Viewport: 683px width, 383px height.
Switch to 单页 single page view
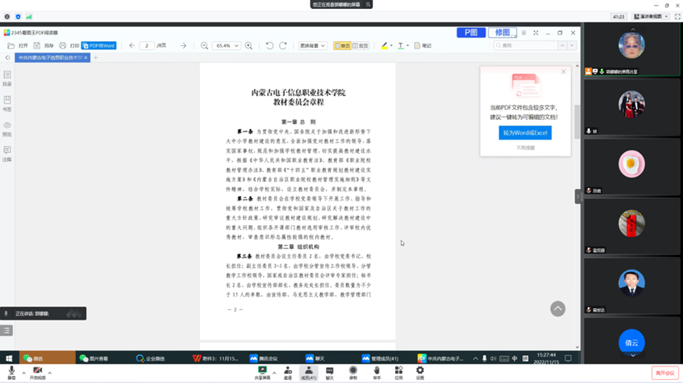(x=342, y=46)
